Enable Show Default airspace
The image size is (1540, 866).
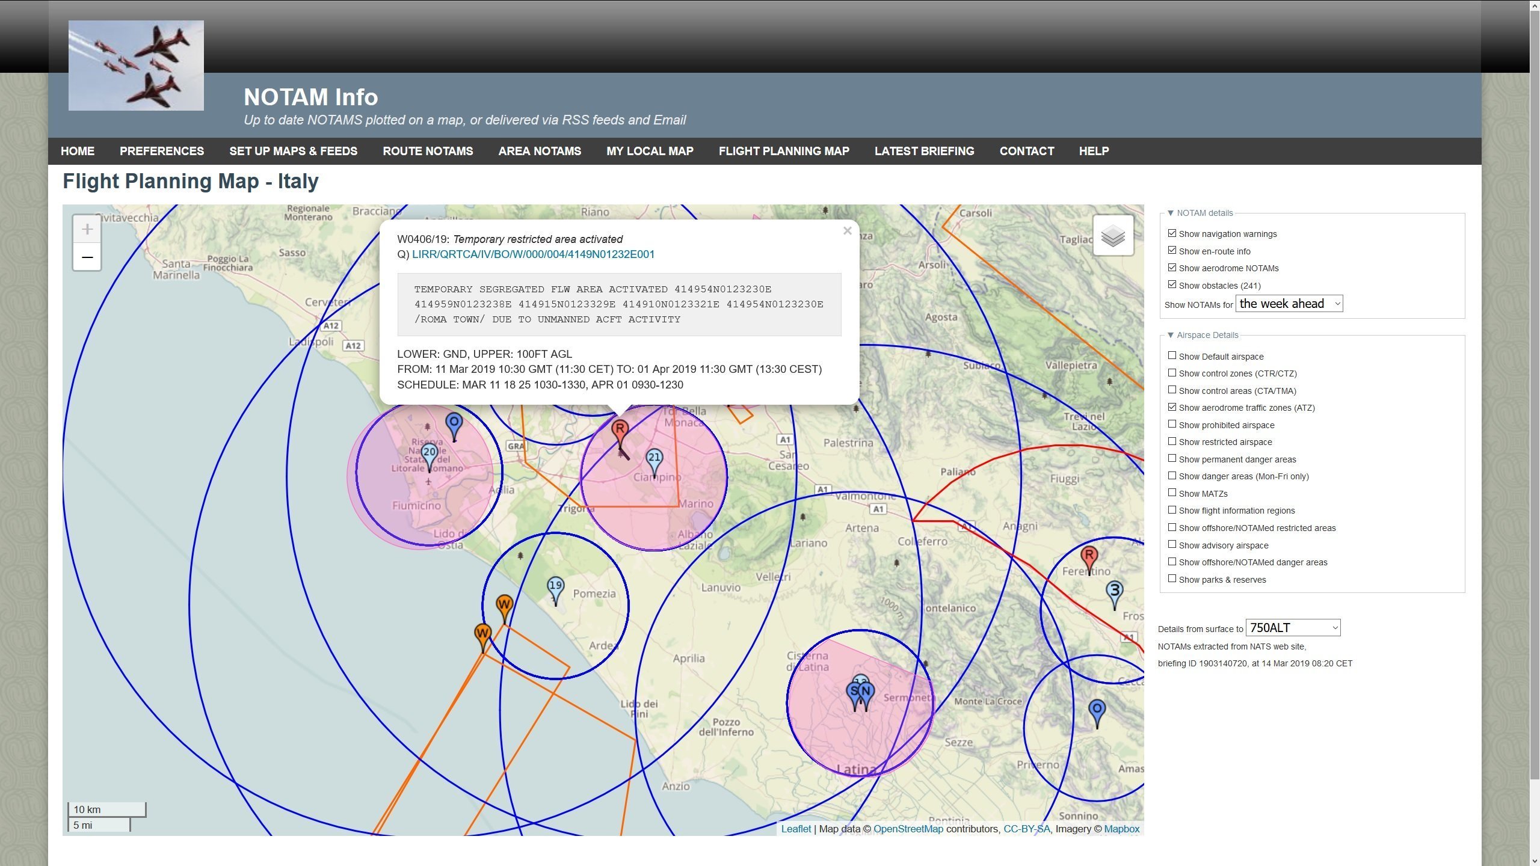1172,355
